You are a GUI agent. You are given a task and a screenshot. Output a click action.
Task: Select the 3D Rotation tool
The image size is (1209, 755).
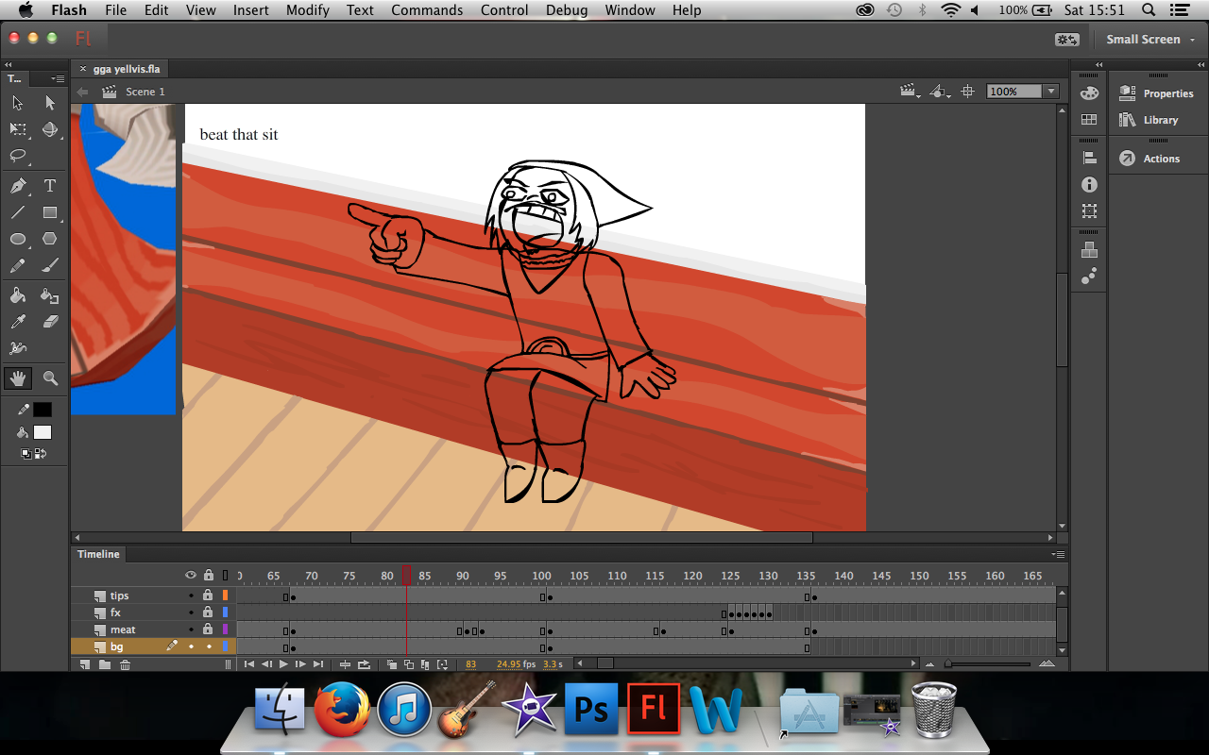(x=50, y=129)
